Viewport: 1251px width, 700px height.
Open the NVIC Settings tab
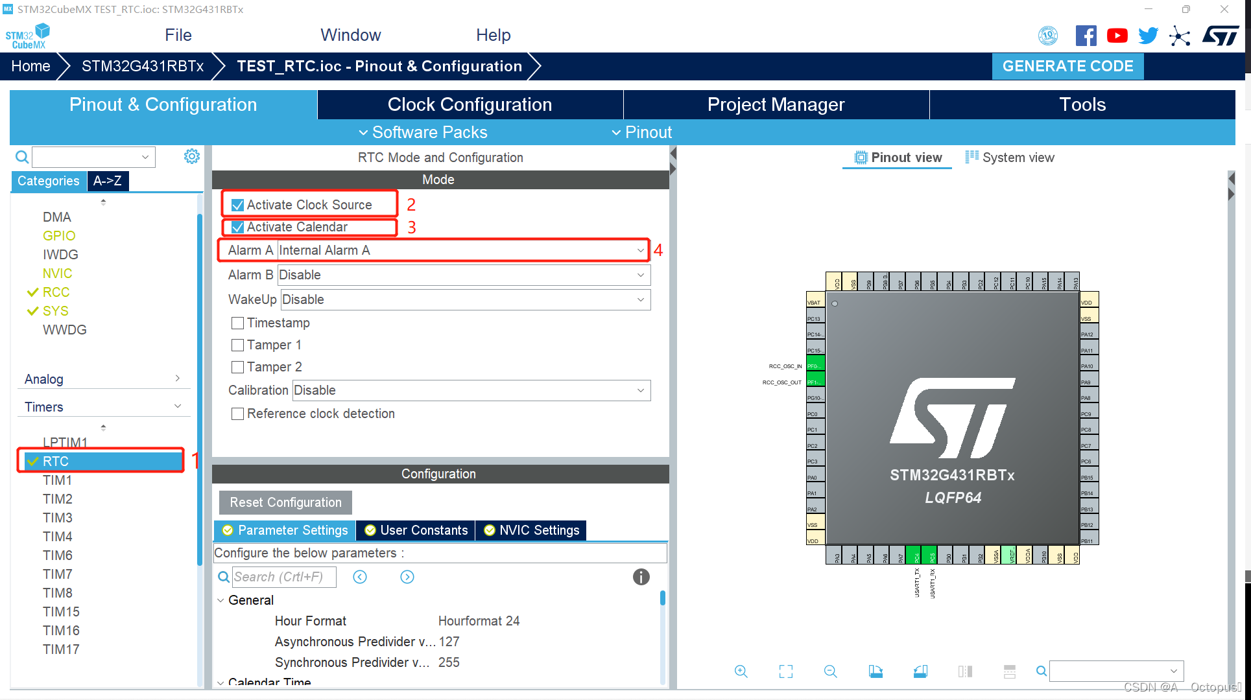(532, 530)
